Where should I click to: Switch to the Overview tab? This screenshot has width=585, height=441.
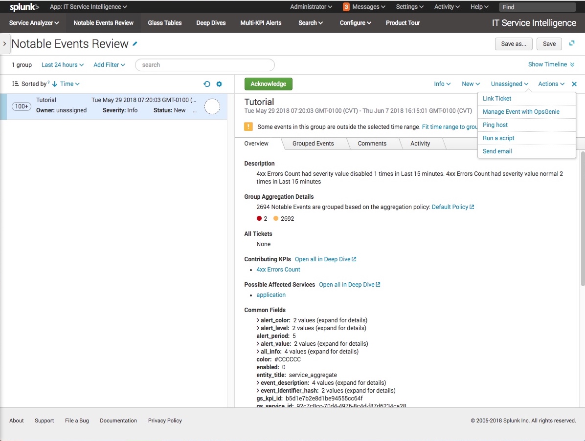[256, 144]
